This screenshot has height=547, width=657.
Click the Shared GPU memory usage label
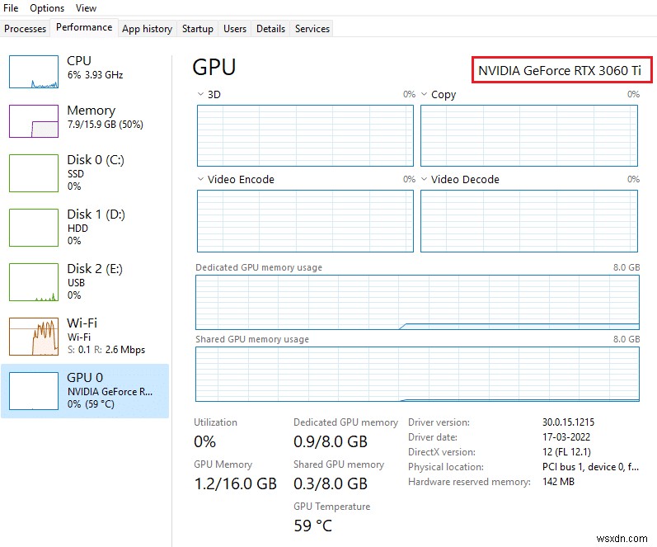pos(252,339)
